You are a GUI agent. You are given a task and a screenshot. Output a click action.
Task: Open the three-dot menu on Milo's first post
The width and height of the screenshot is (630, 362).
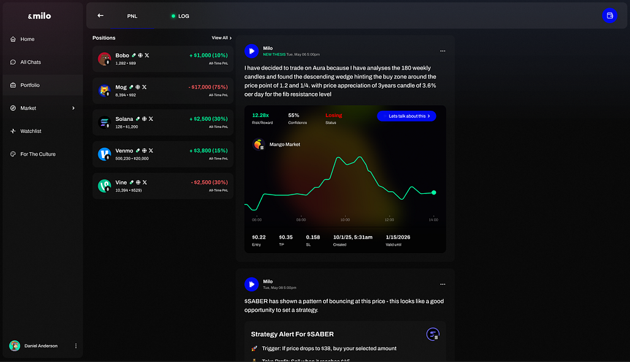pyautogui.click(x=443, y=51)
